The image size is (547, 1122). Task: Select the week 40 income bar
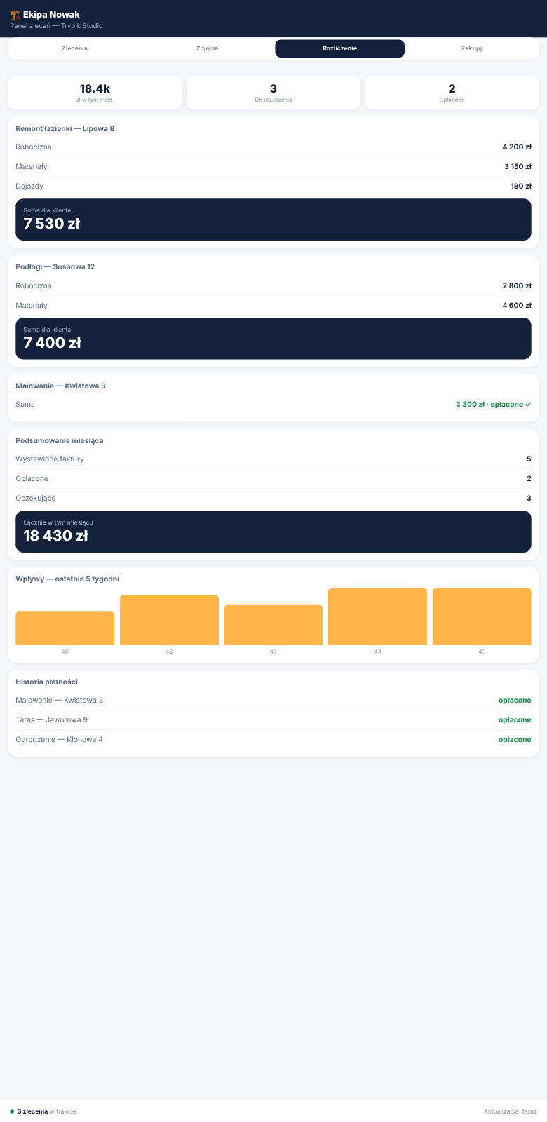tap(65, 628)
